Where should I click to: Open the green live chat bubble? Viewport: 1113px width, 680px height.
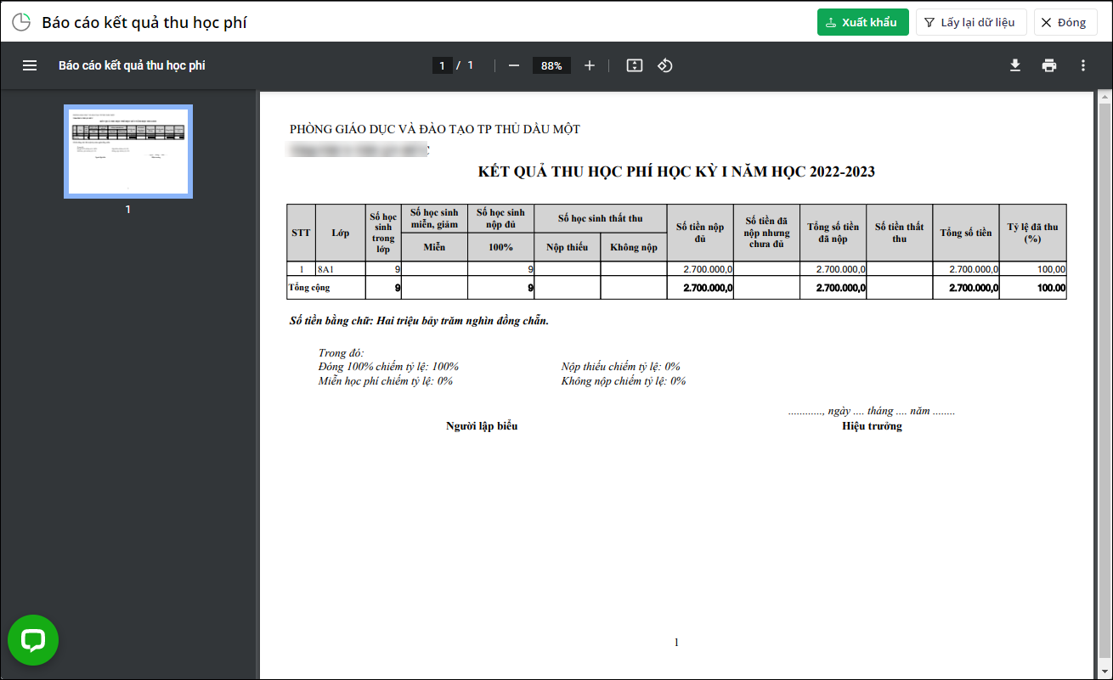click(x=33, y=640)
